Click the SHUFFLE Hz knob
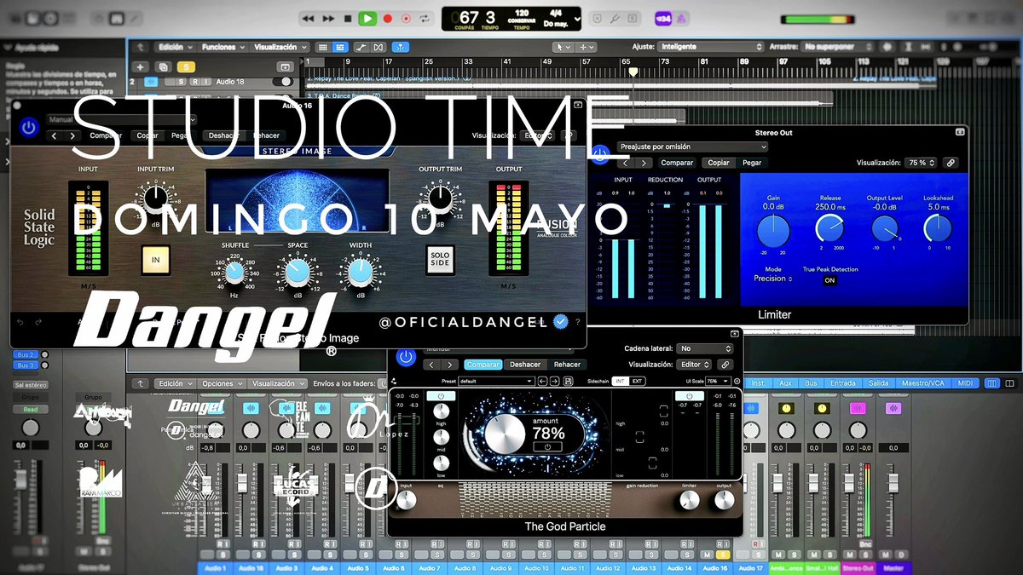Image resolution: width=1023 pixels, height=575 pixels. click(x=234, y=272)
